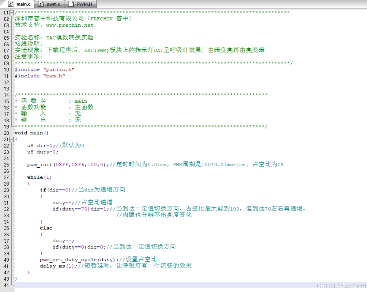Click the if(duty==70)dir=1; statement
This screenshot has width=367, height=292.
pos(81,209)
